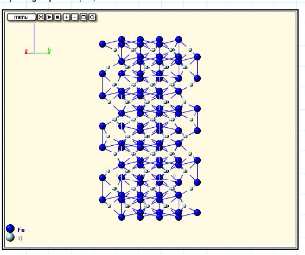The width and height of the screenshot is (305, 255).
Task: Zoom out using the minus icon
Action: tap(75, 17)
